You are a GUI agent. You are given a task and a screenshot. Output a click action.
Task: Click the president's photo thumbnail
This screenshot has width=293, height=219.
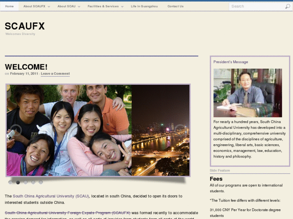(248, 93)
